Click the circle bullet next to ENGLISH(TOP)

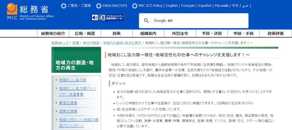[x=99, y=6]
